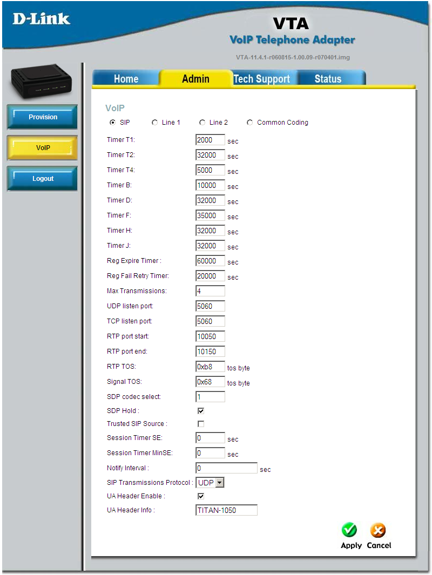Focus the Max Transmissions field
This screenshot has width=432, height=575.
210,291
